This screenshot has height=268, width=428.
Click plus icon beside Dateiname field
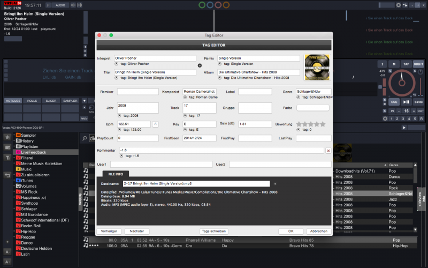[x=275, y=184]
